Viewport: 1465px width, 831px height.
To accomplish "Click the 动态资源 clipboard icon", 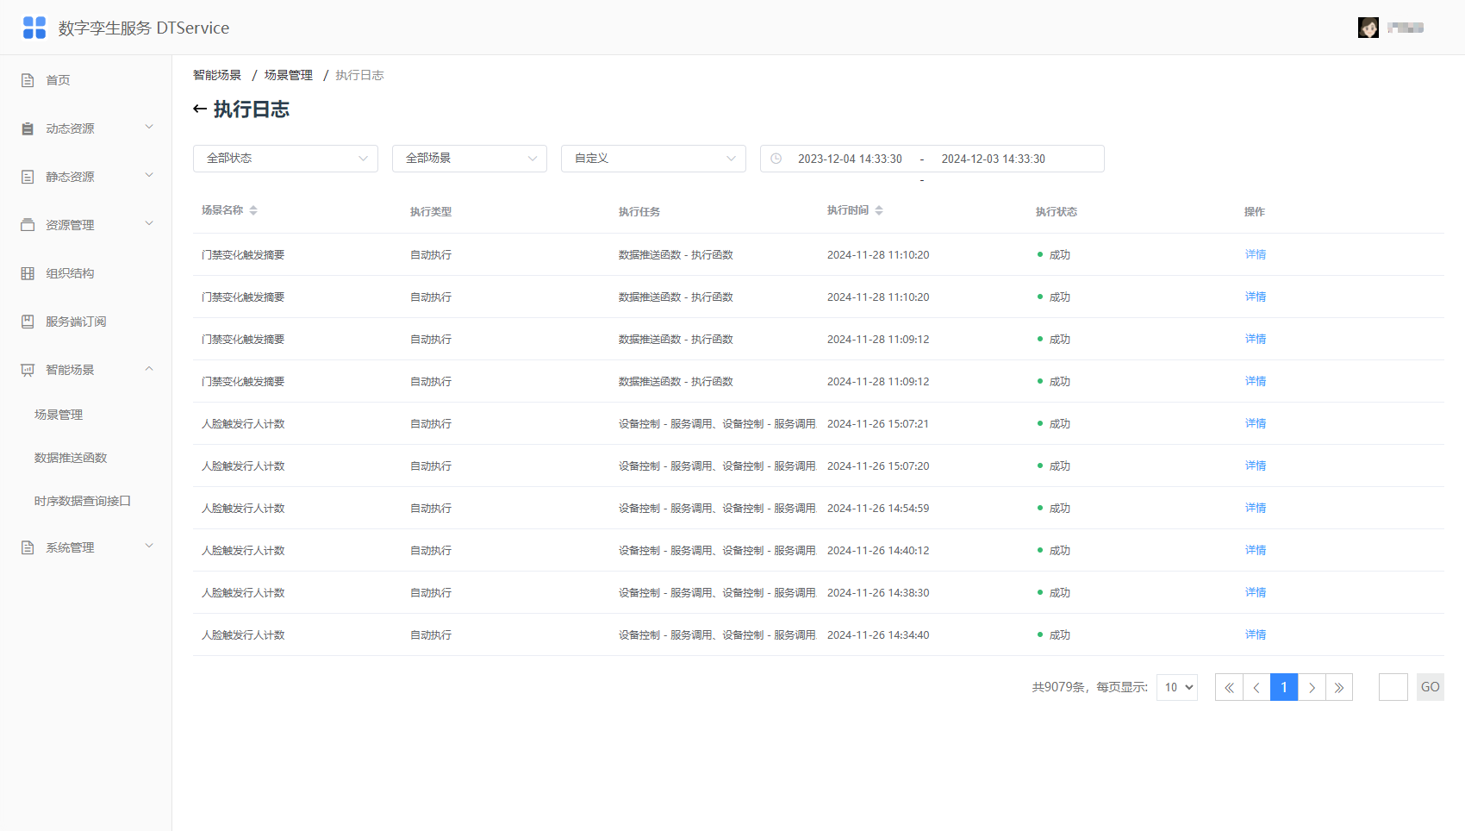I will tap(28, 128).
